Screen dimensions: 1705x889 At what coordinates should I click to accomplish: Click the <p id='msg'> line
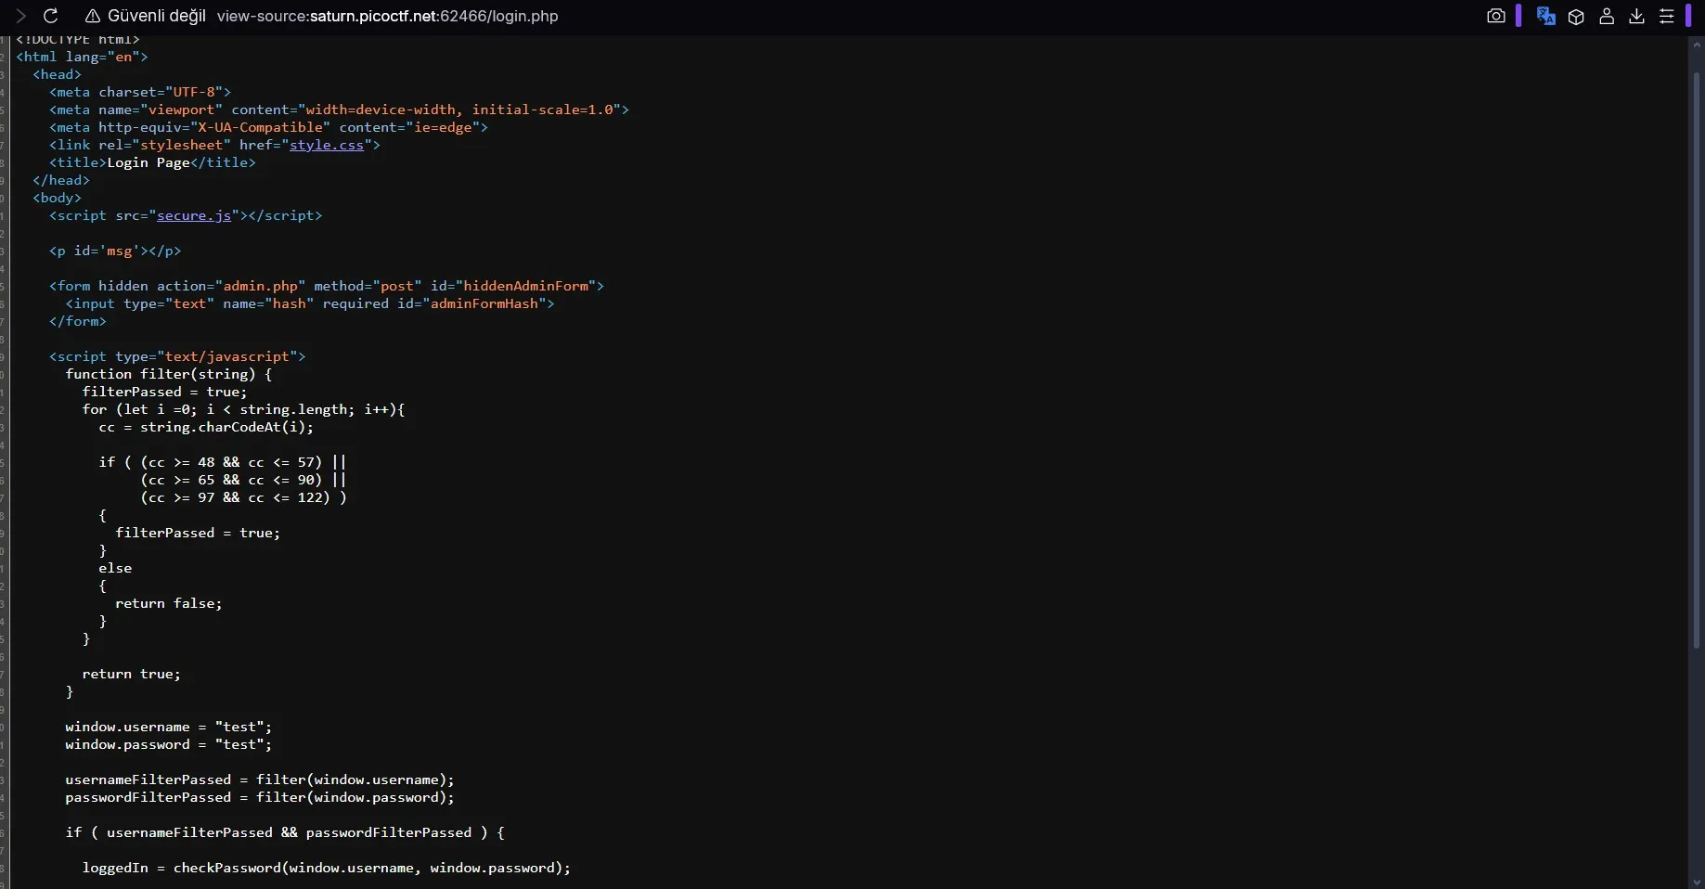click(115, 251)
